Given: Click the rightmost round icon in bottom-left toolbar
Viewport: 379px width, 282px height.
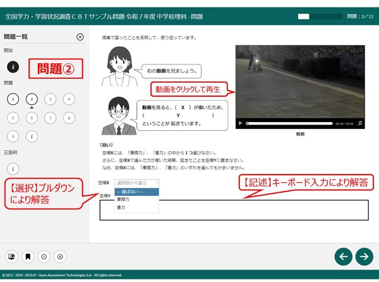Looking at the screenshot, I should (60, 256).
